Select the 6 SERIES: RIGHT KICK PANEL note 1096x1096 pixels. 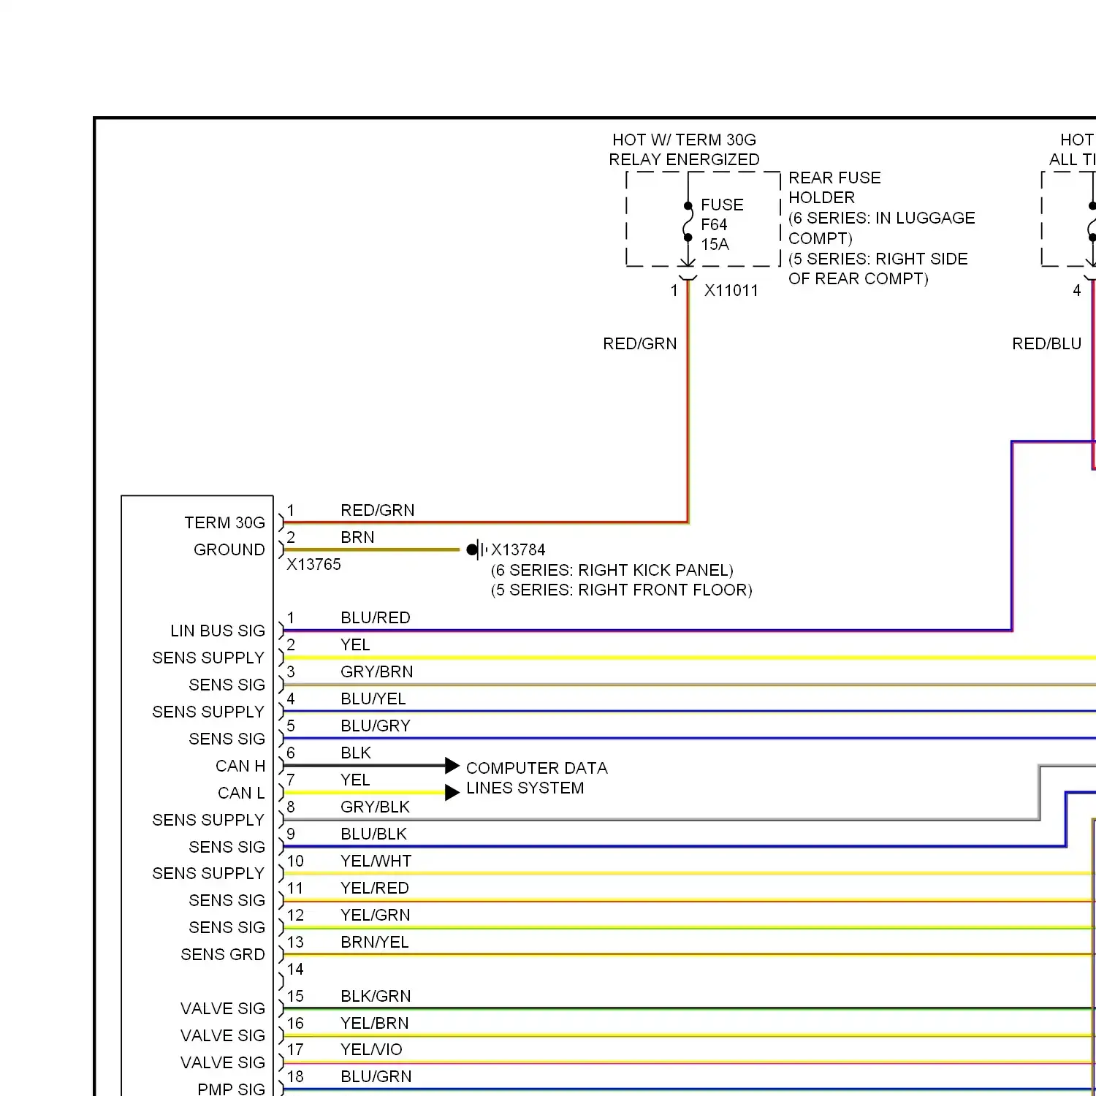point(612,570)
